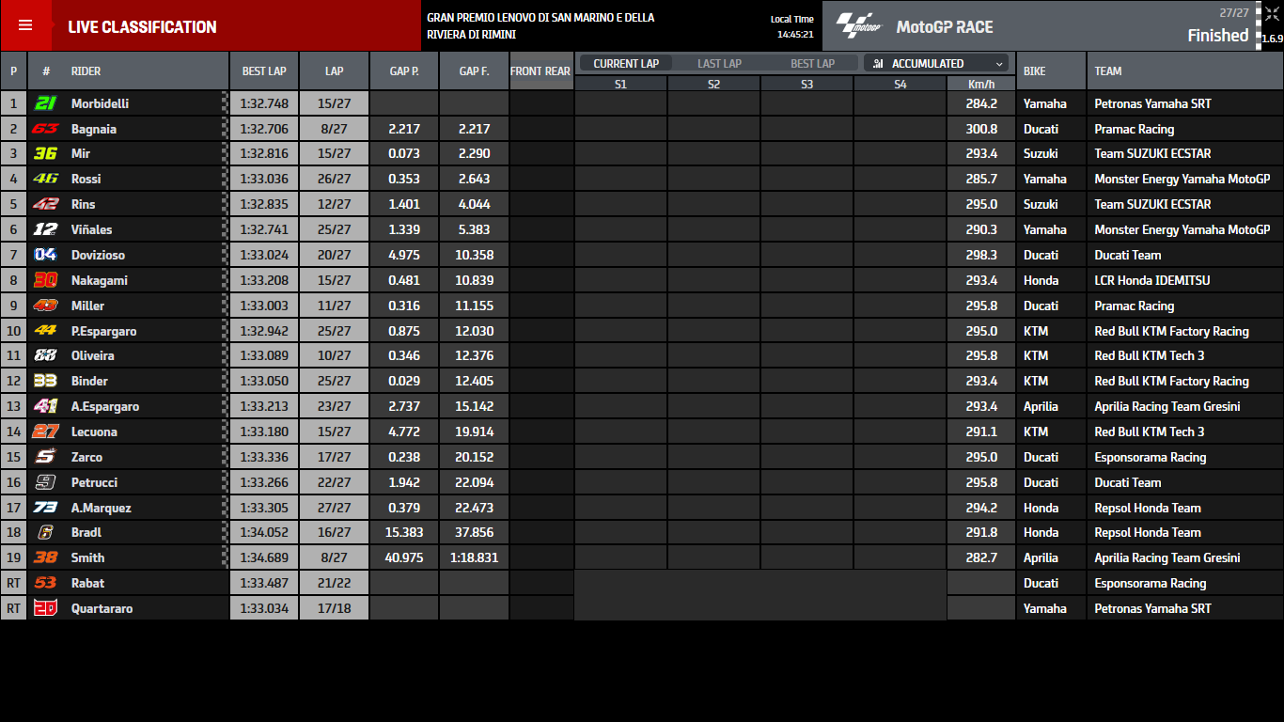1284x722 pixels.
Task: Click the S4 sector header
Action: pos(900,84)
